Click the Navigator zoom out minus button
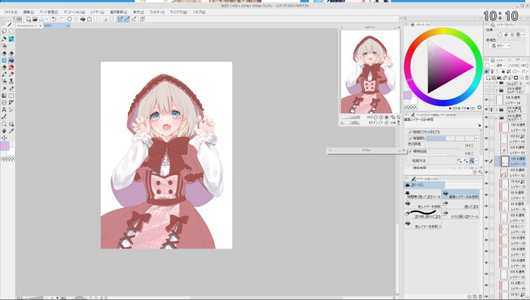Screen dimensions: 530x300 coord(376,117)
